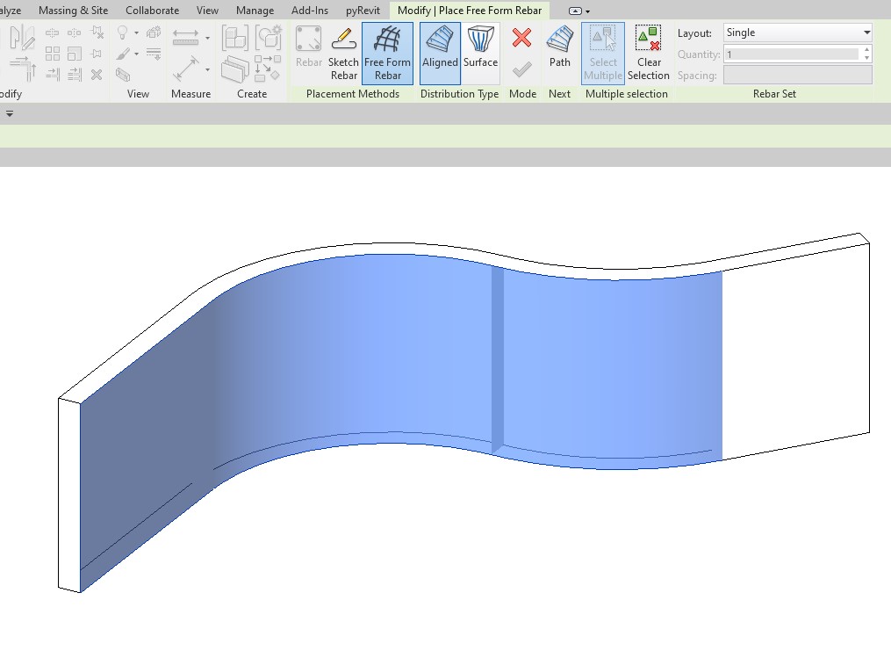Viewport: 891px width, 658px height.
Task: Collapse the ribbon with the minimize arrow
Action: (x=576, y=10)
